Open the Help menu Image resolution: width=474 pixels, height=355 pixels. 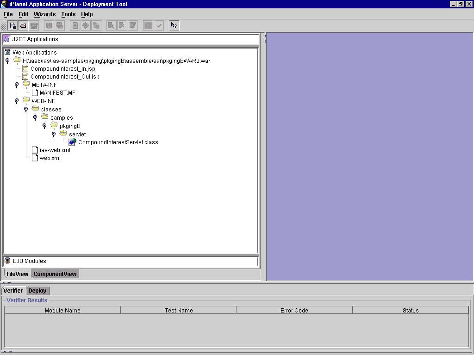[x=87, y=14]
